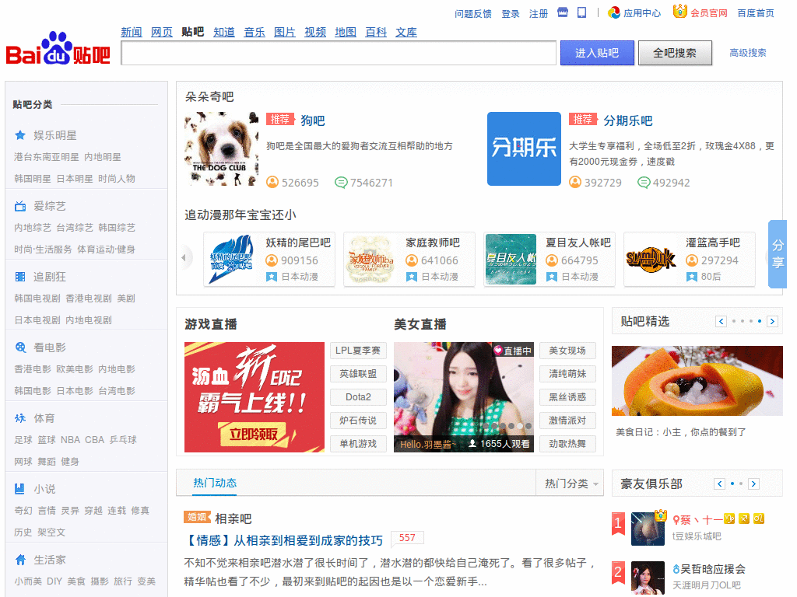Click previous arrow in 贴吧精选
This screenshot has height=597, width=797.
[721, 321]
